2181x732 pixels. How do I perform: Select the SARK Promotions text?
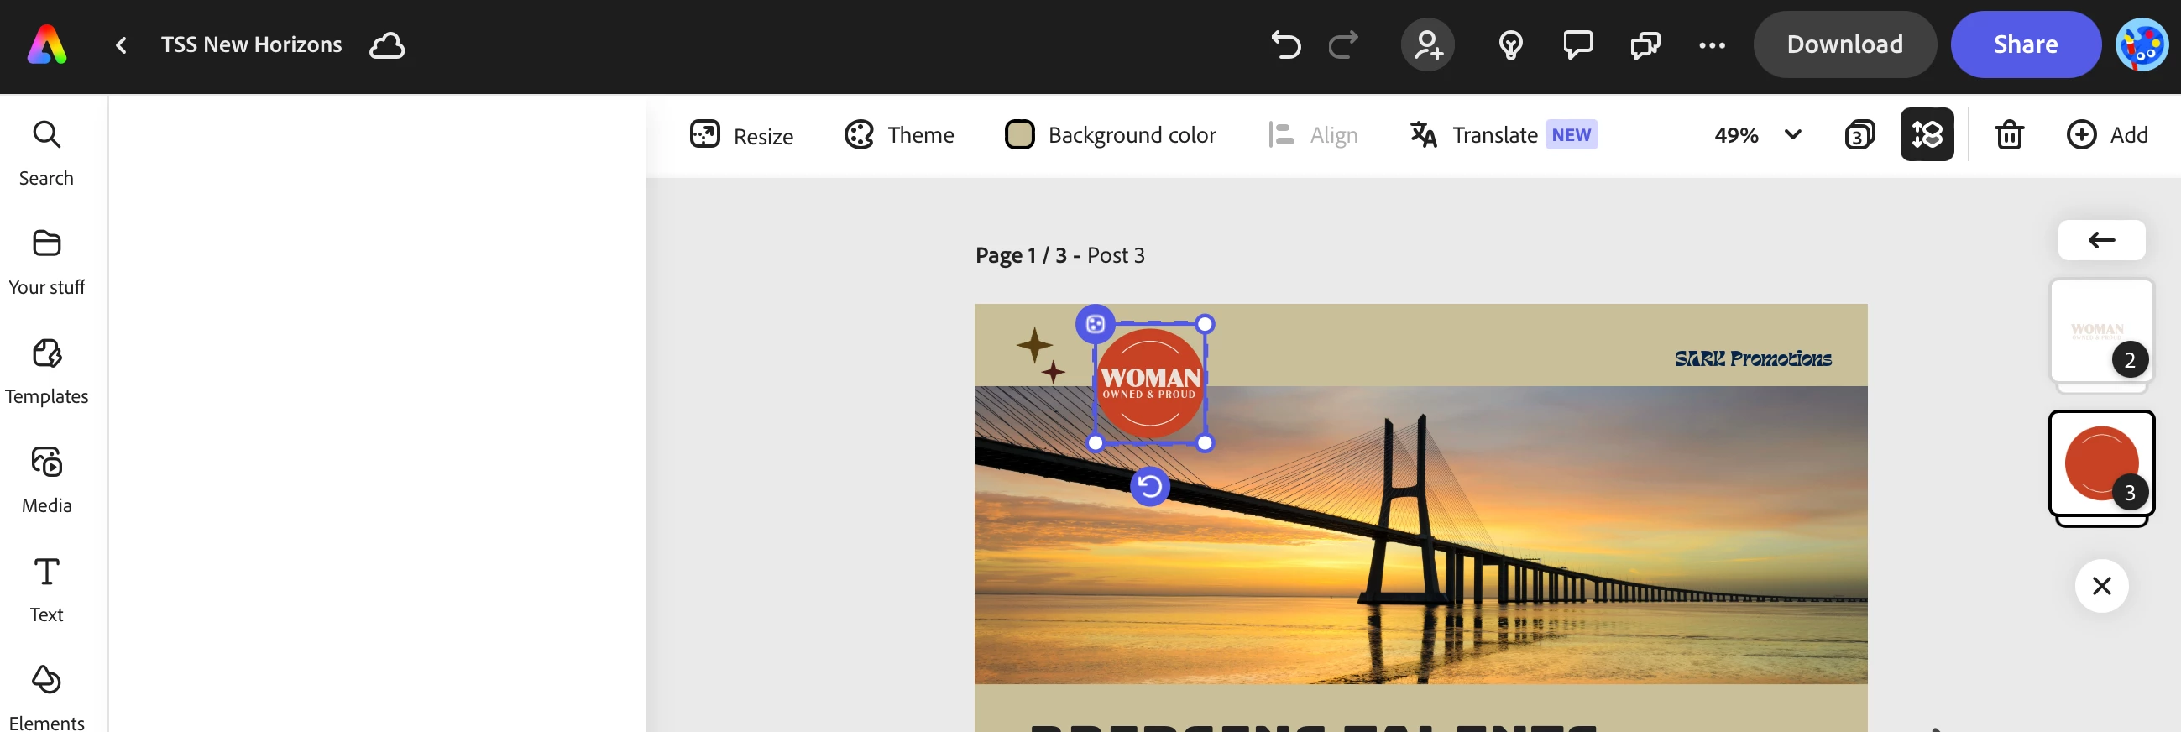point(1753,358)
